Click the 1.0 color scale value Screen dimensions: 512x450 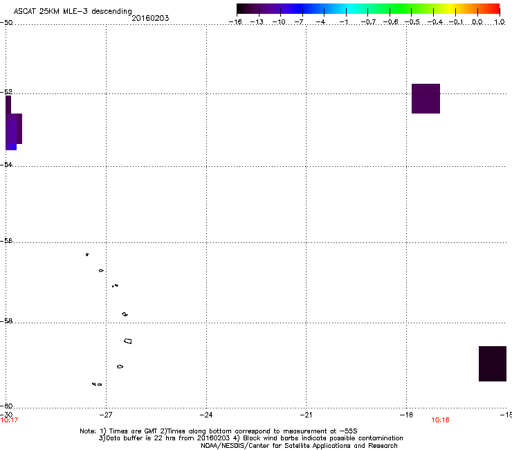[500, 22]
